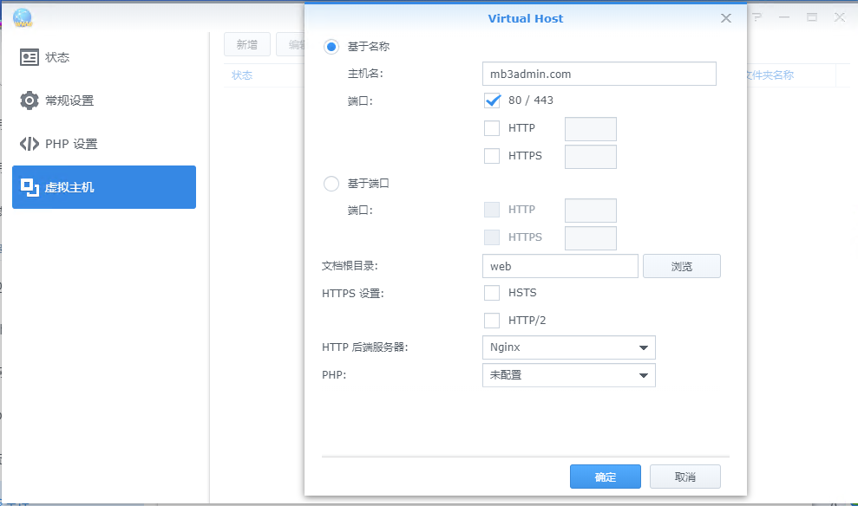Click the 新增 button in the Web Station window
The height and width of the screenshot is (506, 858).
(x=246, y=44)
